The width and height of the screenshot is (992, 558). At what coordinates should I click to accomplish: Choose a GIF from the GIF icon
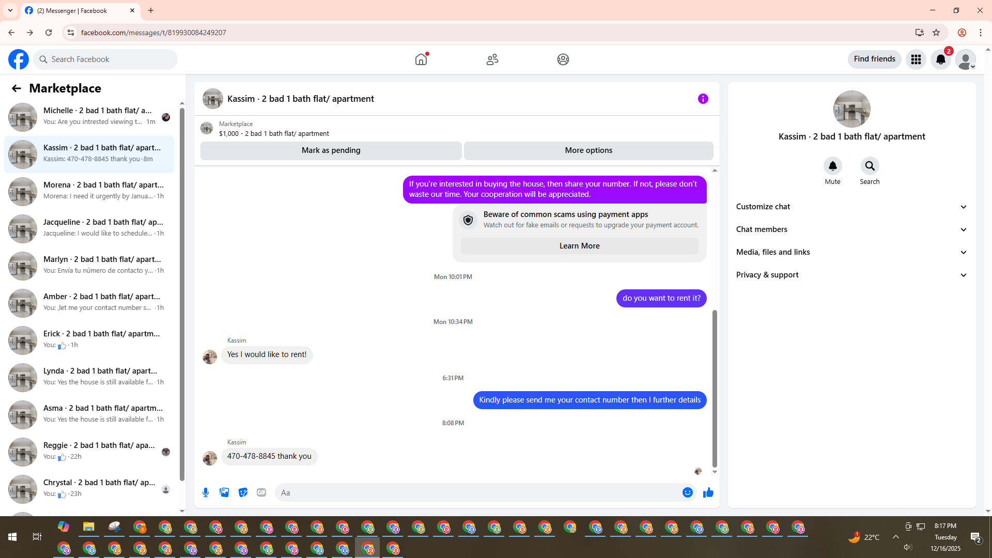[261, 492]
